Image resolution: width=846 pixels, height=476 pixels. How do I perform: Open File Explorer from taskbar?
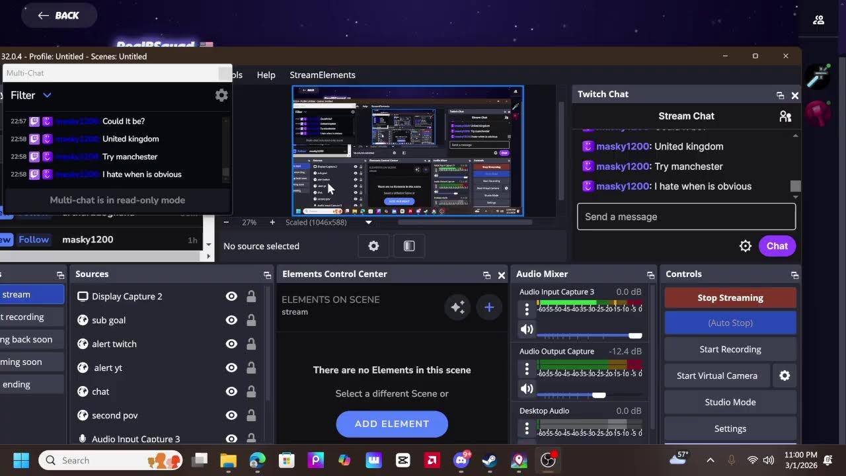tap(228, 460)
